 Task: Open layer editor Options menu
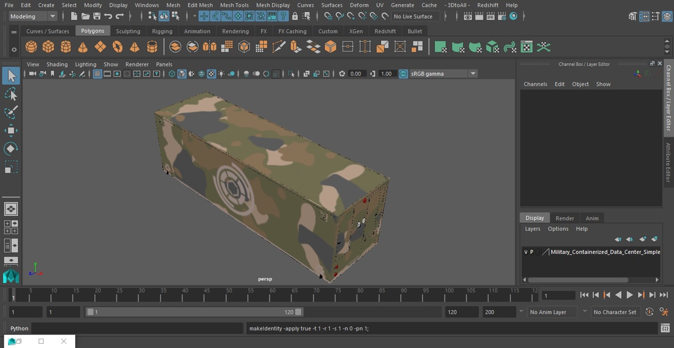point(558,229)
